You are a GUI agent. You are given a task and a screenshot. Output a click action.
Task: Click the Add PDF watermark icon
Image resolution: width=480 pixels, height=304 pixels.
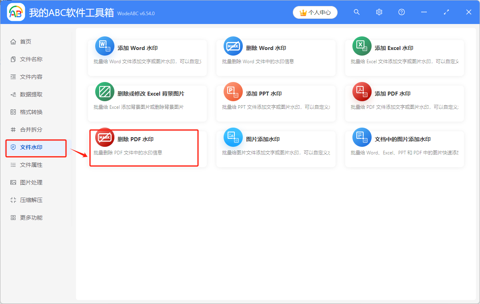(362, 92)
